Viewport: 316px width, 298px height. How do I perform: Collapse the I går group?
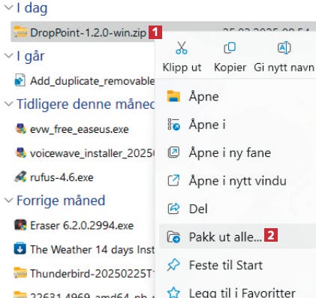click(x=9, y=56)
